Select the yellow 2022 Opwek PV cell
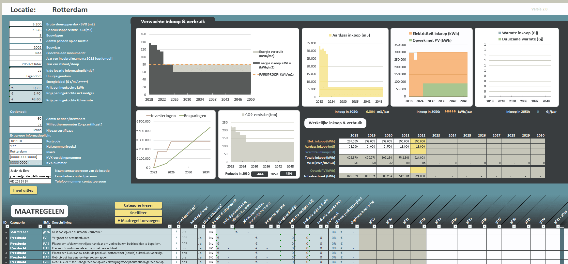Screen dimensions: 568x264 coord(418,170)
